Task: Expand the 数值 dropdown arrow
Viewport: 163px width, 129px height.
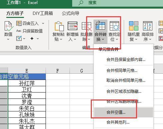Action: coord(8,39)
